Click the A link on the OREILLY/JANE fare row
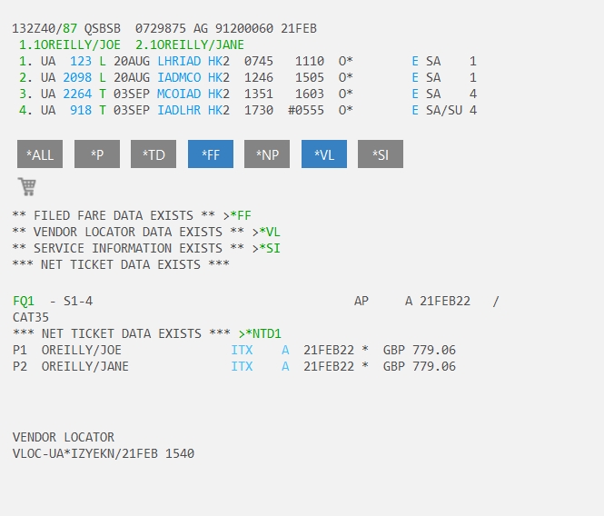 pyautogui.click(x=285, y=366)
